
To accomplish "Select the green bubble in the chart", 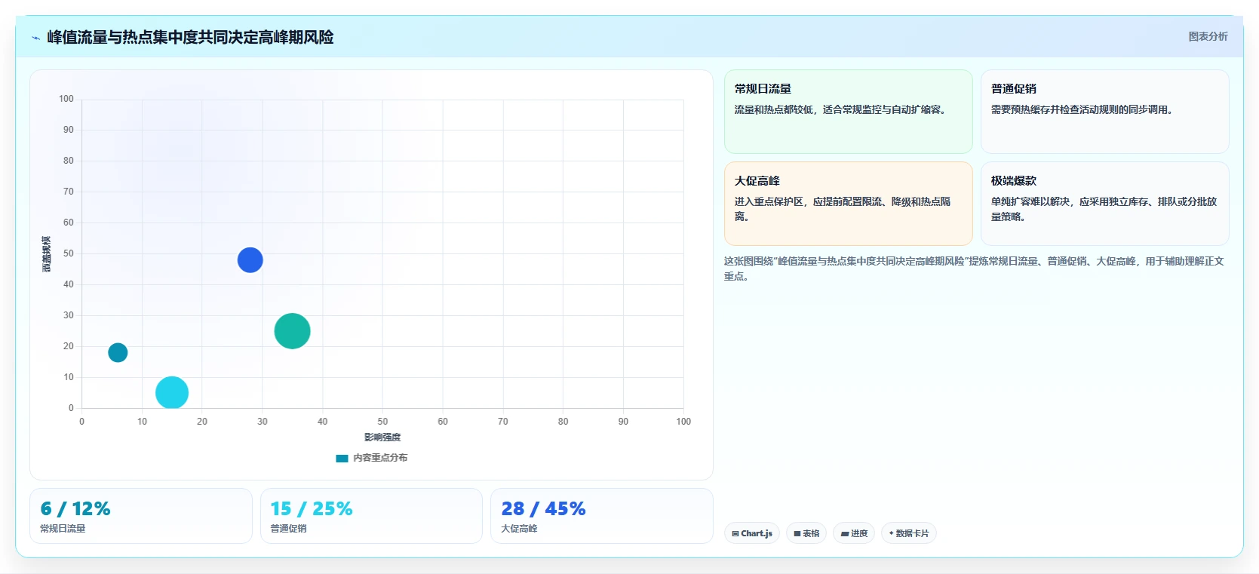I will point(292,331).
